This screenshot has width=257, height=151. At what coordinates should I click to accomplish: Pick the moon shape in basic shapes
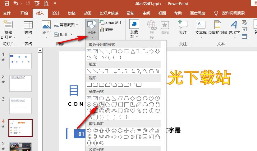tap(151, 111)
